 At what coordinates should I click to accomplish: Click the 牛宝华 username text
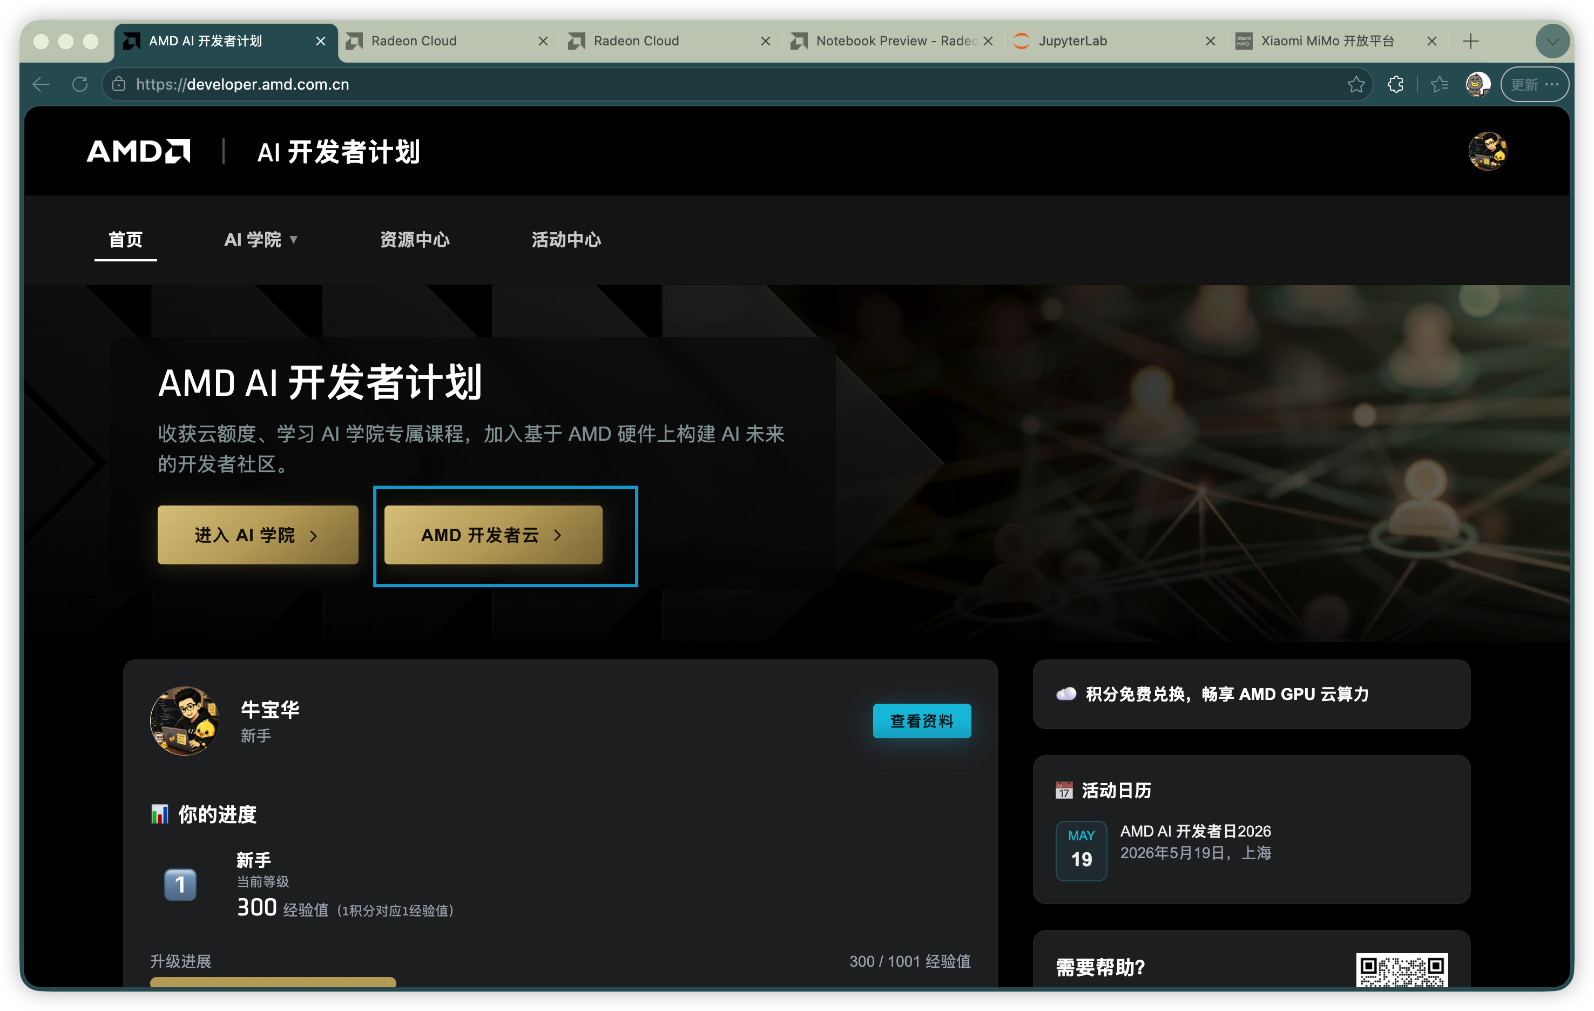pos(270,710)
